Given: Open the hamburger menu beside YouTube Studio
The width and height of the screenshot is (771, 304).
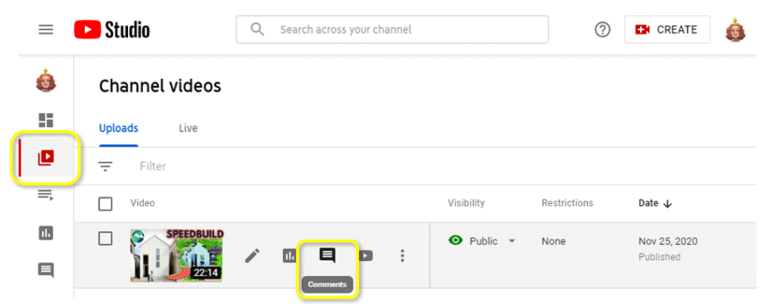Looking at the screenshot, I should point(46,29).
